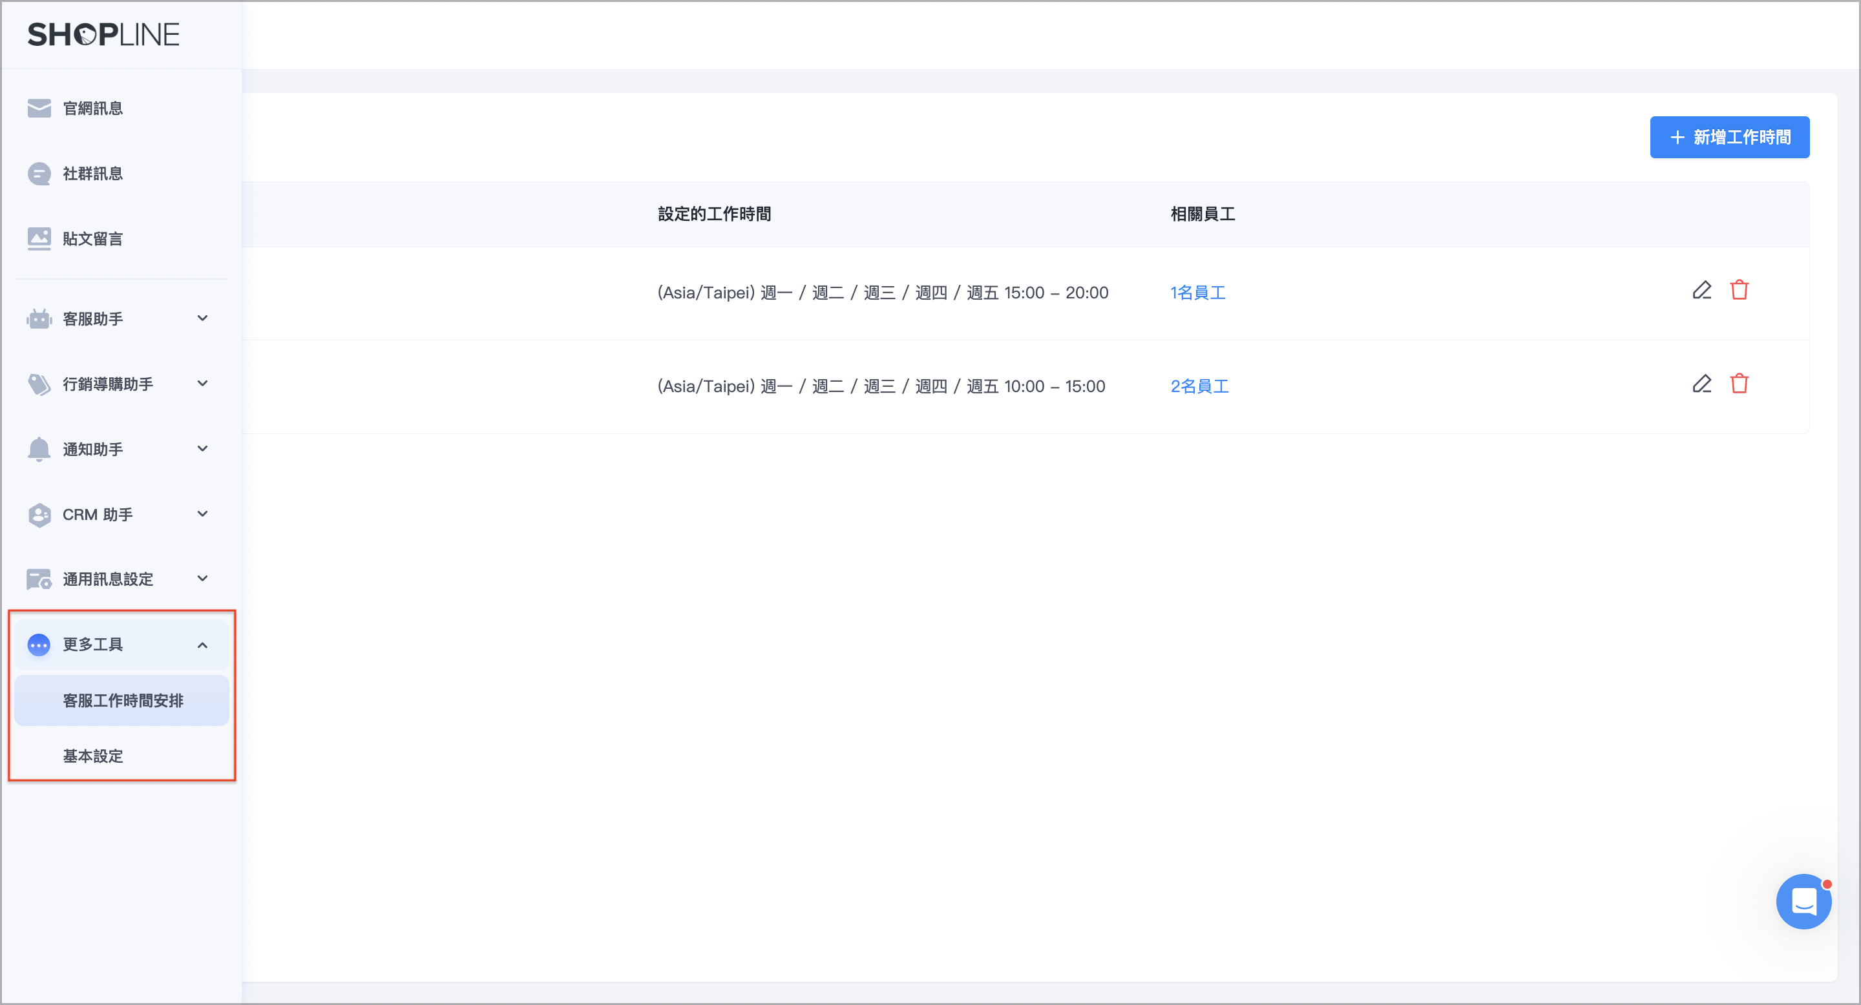Open the 2名員工 link

click(1199, 386)
